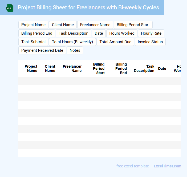Select the Task Description tag
The image size is (187, 177).
click(x=74, y=33)
